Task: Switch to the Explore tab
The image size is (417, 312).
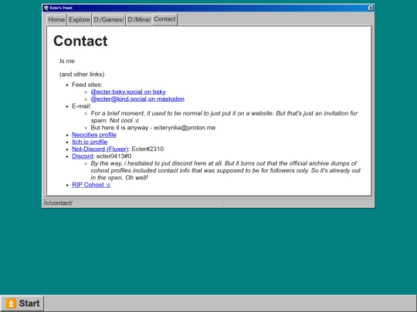Action: click(x=79, y=20)
